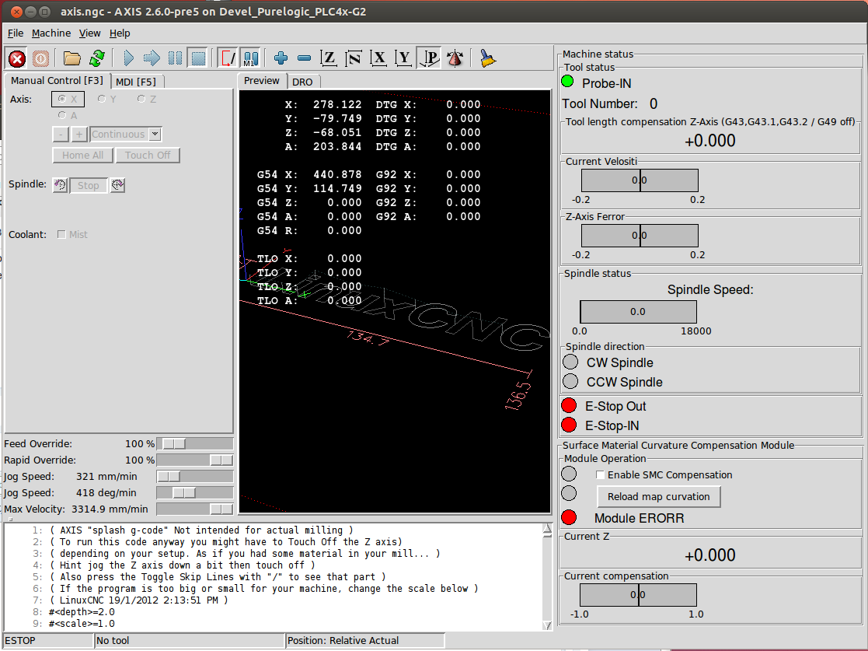
Task: Click the Spindle Speed 0.0 bar
Action: (x=638, y=312)
